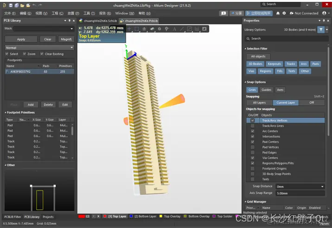Select Current Layer snapping option

pos(286,102)
